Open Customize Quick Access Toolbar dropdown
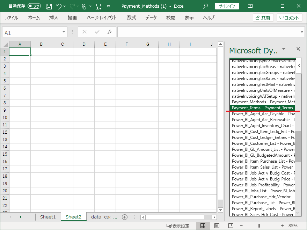The image size is (307, 230). click(x=108, y=6)
